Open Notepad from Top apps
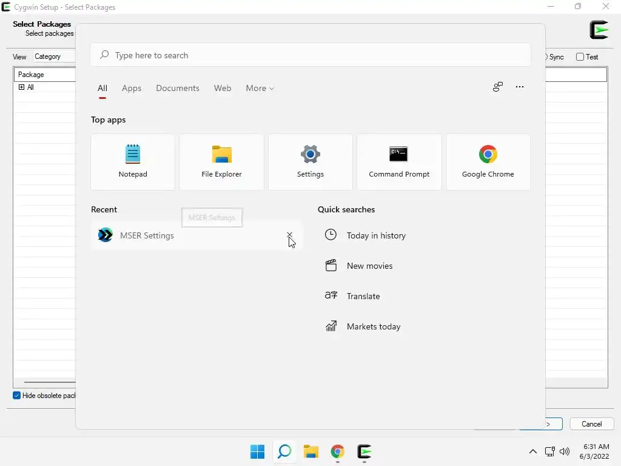 [133, 161]
